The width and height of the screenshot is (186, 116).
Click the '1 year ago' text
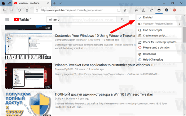[83, 99]
